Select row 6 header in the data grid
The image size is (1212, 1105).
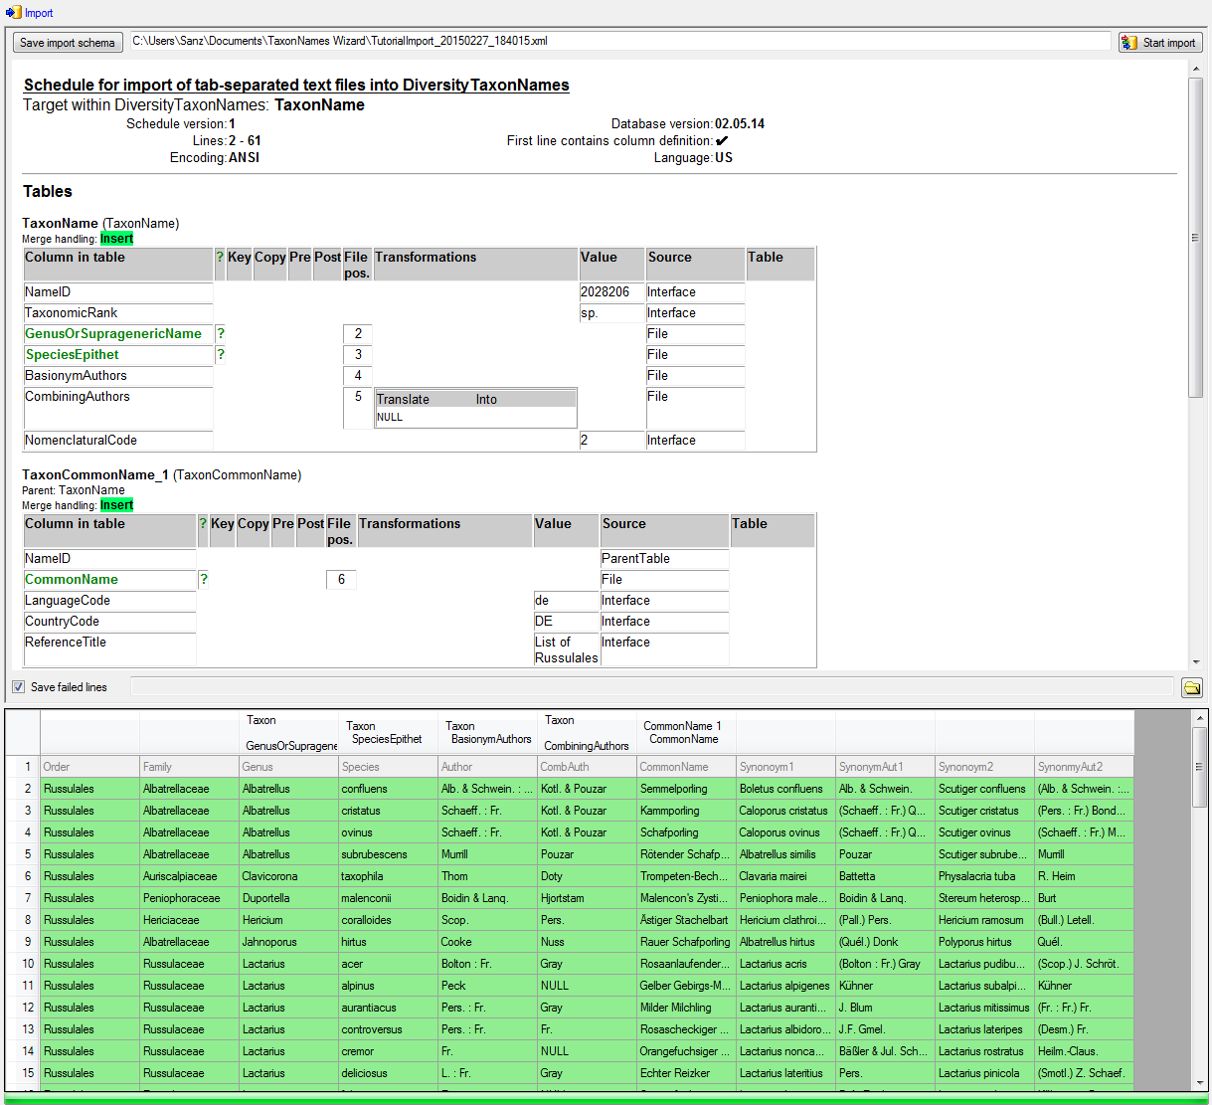(23, 876)
